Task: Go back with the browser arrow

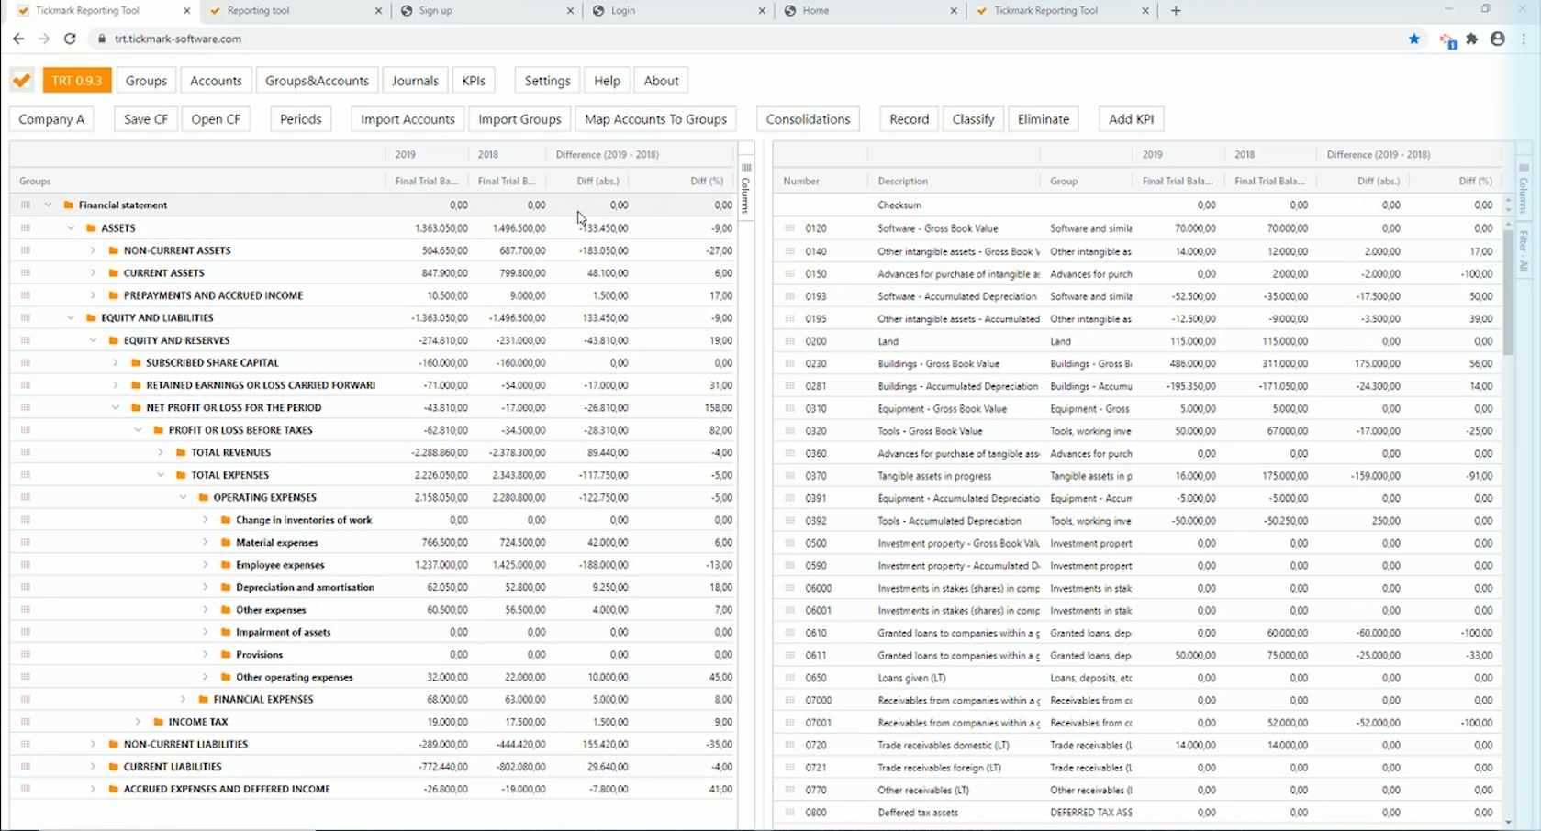Action: click(x=18, y=39)
